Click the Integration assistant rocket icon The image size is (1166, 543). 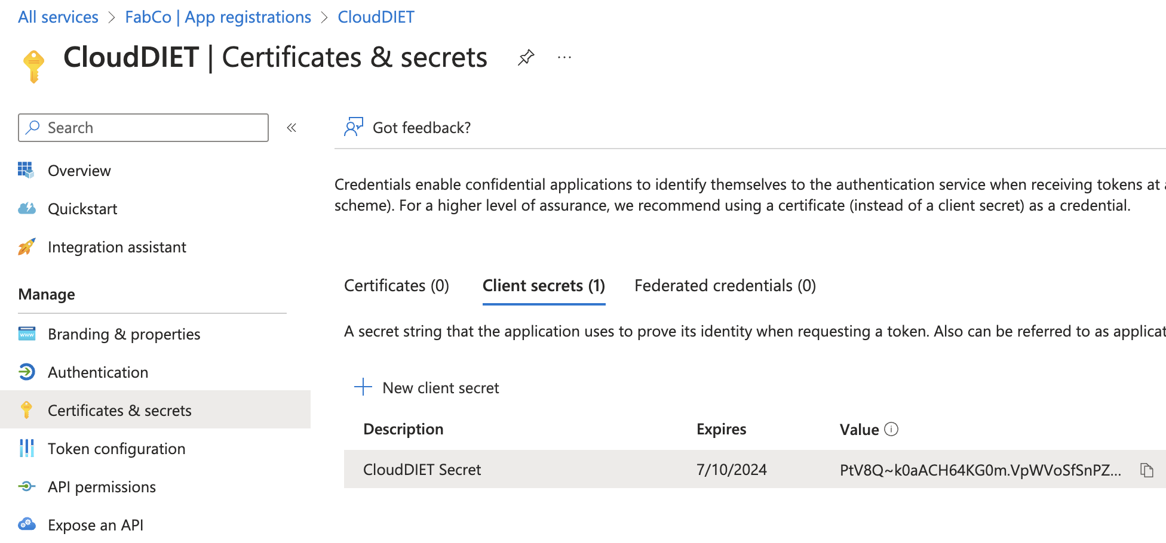[26, 247]
